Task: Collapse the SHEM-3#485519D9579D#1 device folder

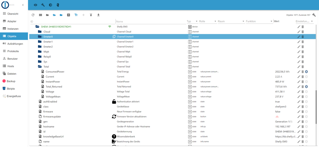Action: pyautogui.click(x=37, y=27)
